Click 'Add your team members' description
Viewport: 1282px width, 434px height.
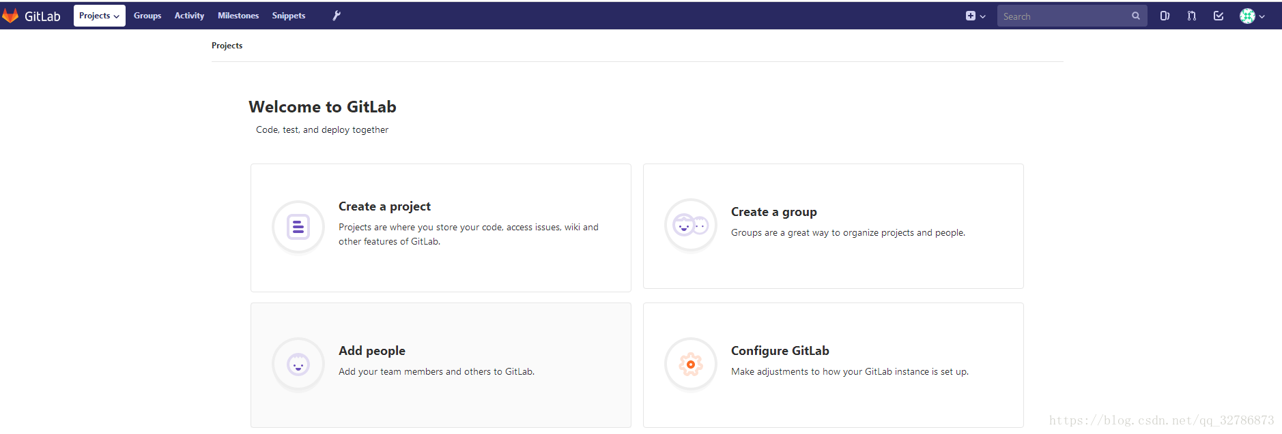point(436,371)
